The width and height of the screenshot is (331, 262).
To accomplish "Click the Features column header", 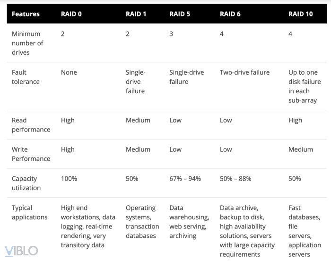I will 26,14.
